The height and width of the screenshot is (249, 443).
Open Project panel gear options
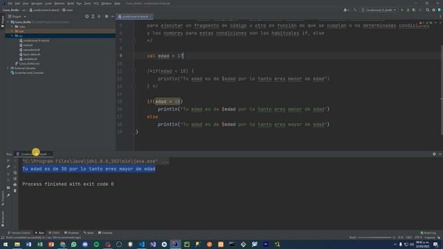click(107, 17)
